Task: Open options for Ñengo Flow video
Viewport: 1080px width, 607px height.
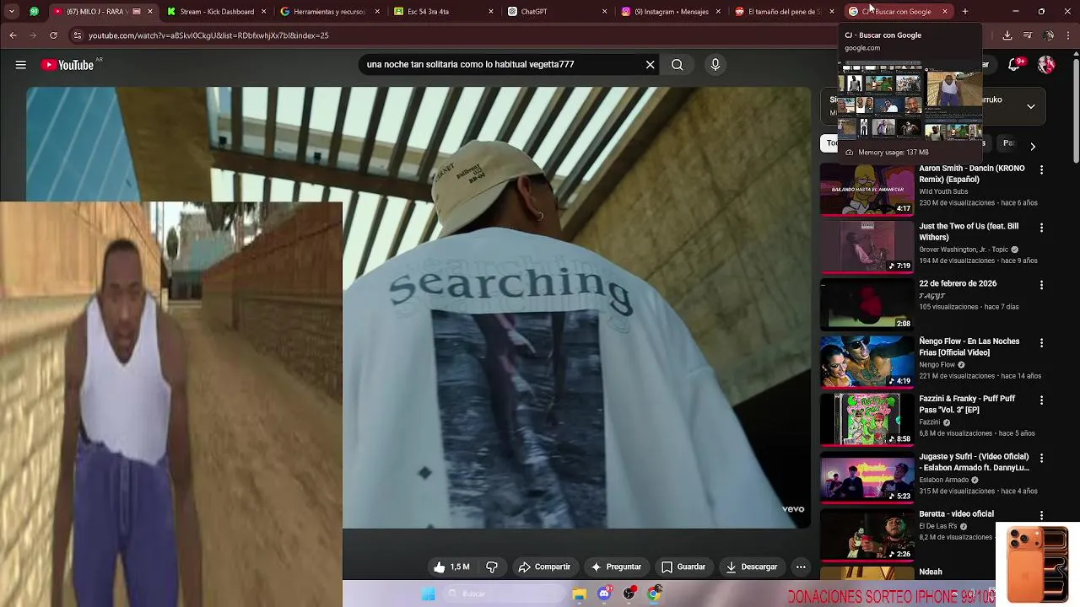Action: pos(1041,343)
